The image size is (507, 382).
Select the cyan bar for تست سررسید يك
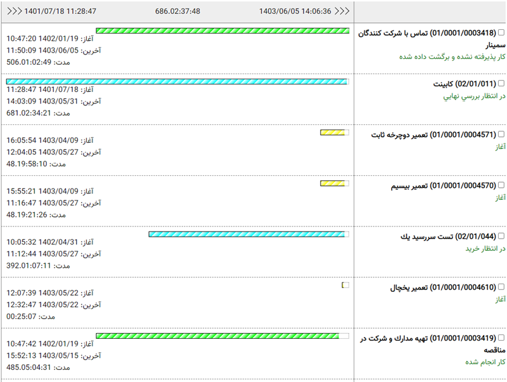[x=247, y=234]
